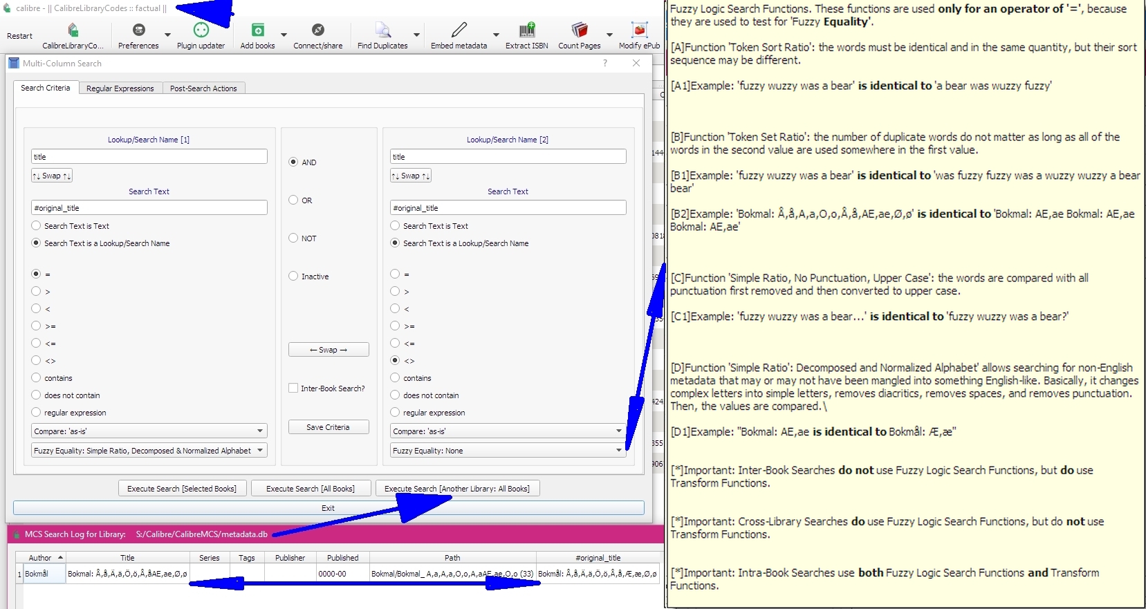Click the right Search Text #original_title field

coord(508,207)
